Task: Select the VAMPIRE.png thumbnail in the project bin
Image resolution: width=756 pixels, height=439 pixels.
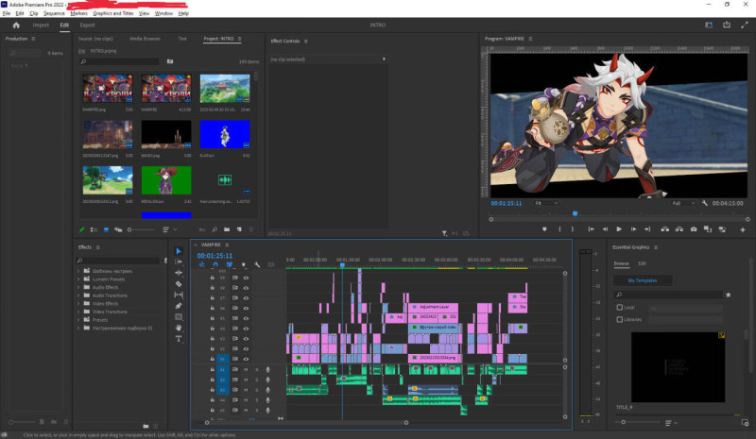Action: pyautogui.click(x=108, y=88)
